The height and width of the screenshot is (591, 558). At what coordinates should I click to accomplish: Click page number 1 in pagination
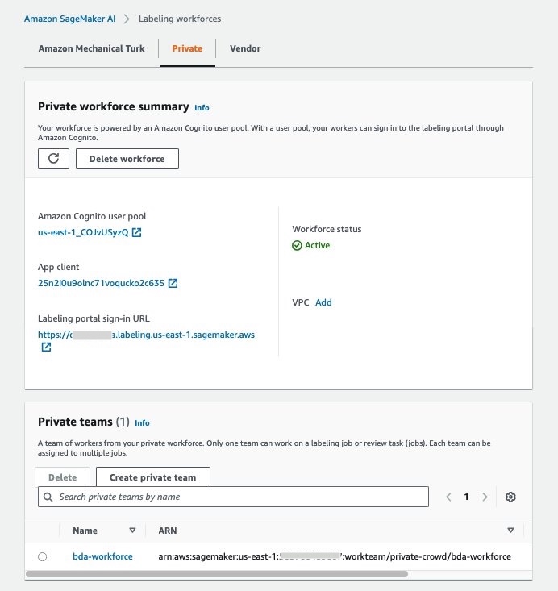coord(466,497)
